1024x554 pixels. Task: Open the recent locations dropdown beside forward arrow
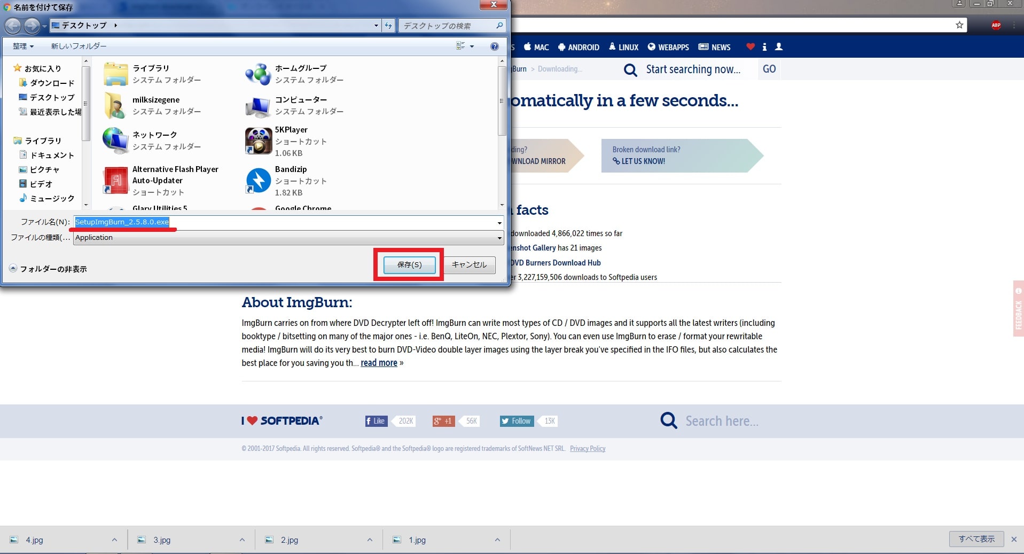(x=44, y=26)
